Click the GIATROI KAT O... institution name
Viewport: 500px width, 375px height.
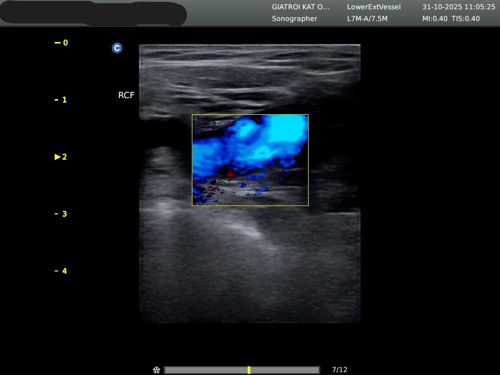[x=300, y=7]
